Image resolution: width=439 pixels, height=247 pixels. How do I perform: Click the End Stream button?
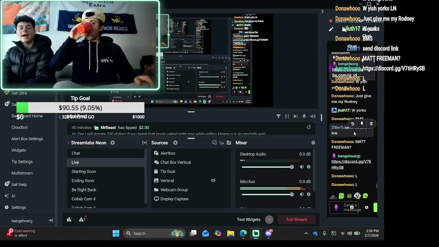tap(297, 220)
